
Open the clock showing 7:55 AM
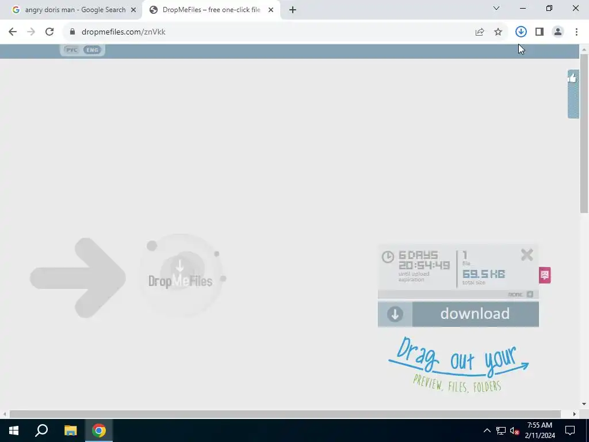click(x=540, y=430)
